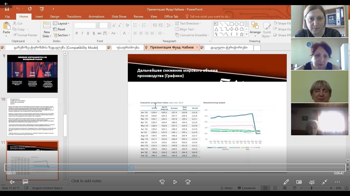The height and width of the screenshot is (196, 350).
Task: Toggle Center paragraph alignment
Action: point(141,33)
